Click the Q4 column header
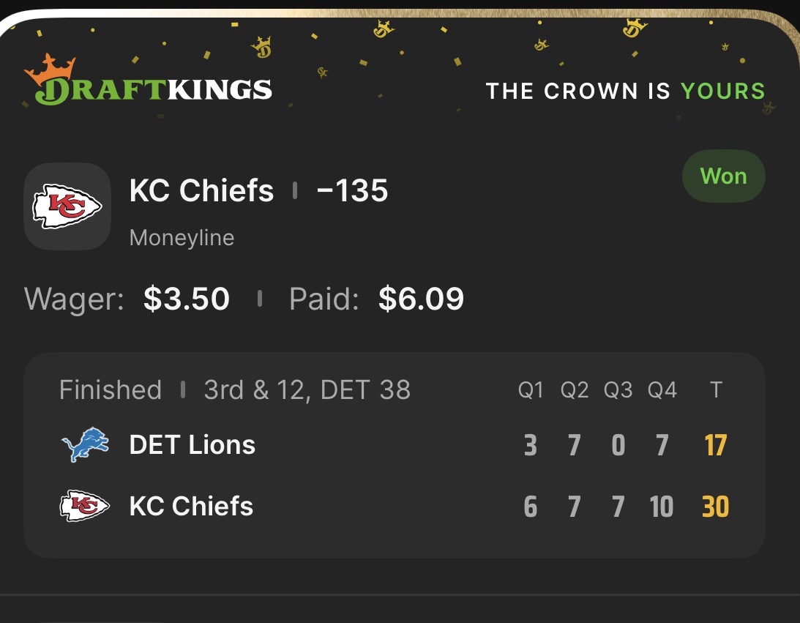This screenshot has width=800, height=623. pyautogui.click(x=662, y=390)
